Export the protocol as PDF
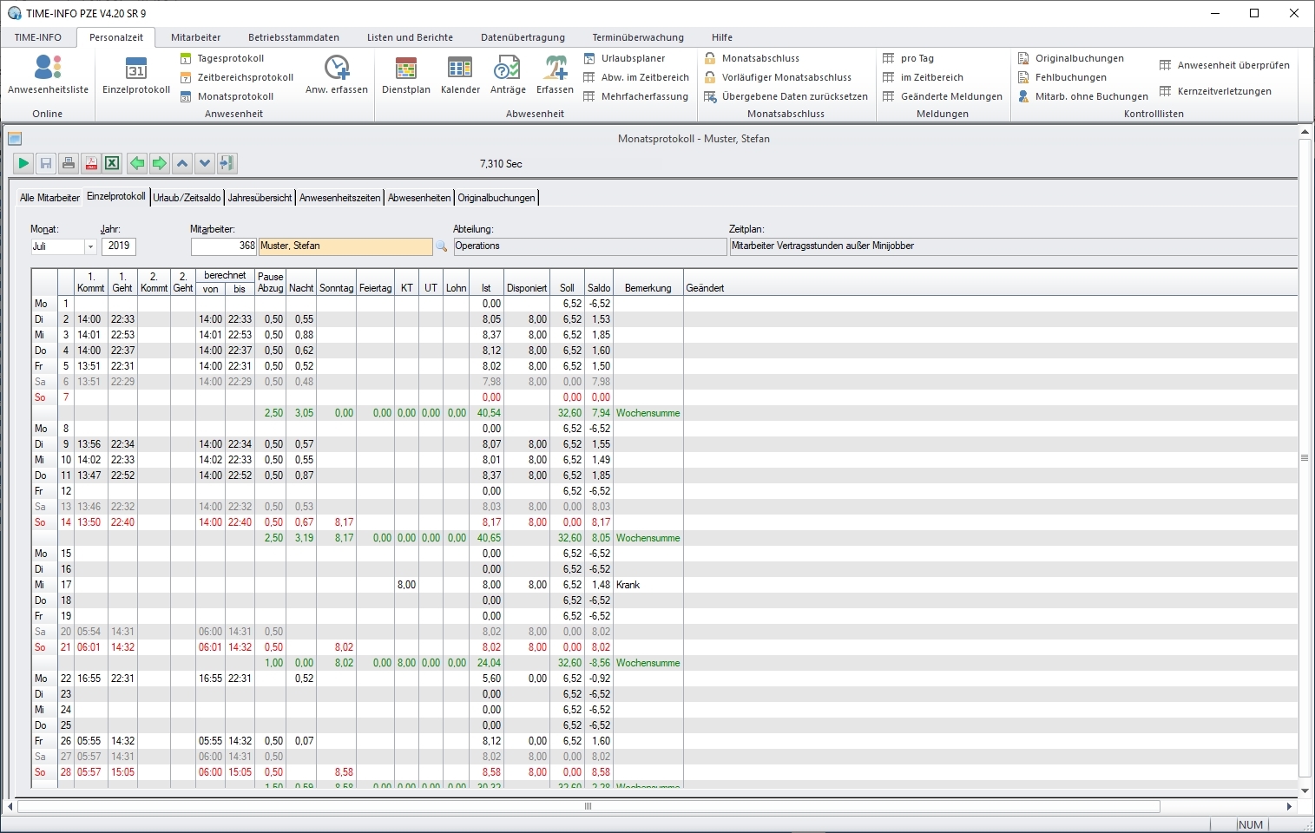 (91, 163)
